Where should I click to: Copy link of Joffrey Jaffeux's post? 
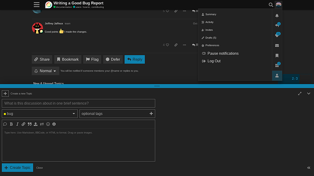[x=176, y=45]
